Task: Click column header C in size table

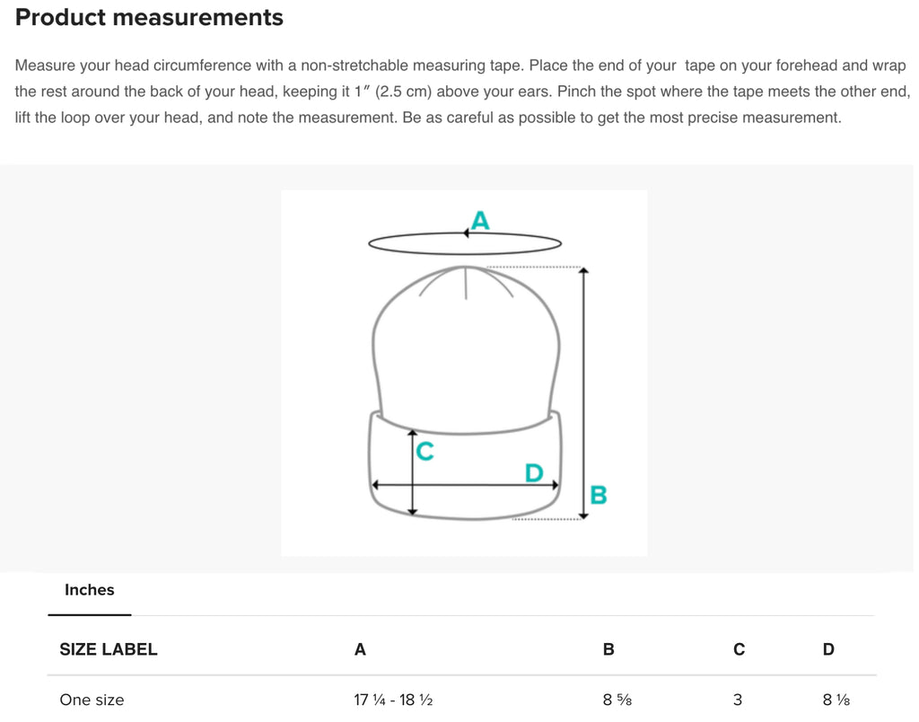Action: [740, 650]
